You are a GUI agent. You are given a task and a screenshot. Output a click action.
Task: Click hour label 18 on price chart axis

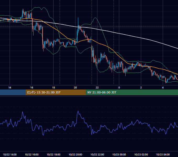click(x=53, y=87)
